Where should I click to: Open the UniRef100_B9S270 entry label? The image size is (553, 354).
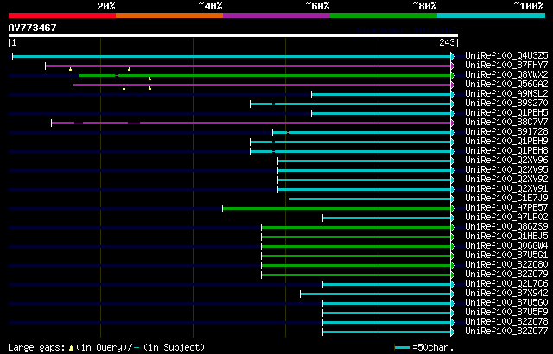click(506, 104)
